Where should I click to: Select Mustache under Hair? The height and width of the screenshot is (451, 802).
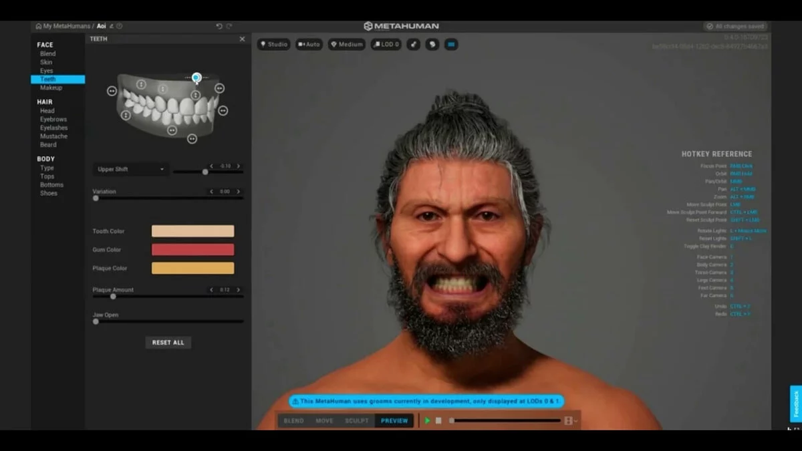[53, 136]
